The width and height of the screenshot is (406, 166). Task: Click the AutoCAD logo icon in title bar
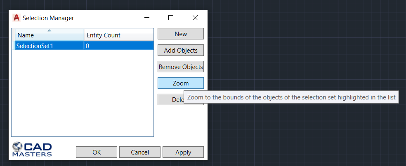coord(17,18)
